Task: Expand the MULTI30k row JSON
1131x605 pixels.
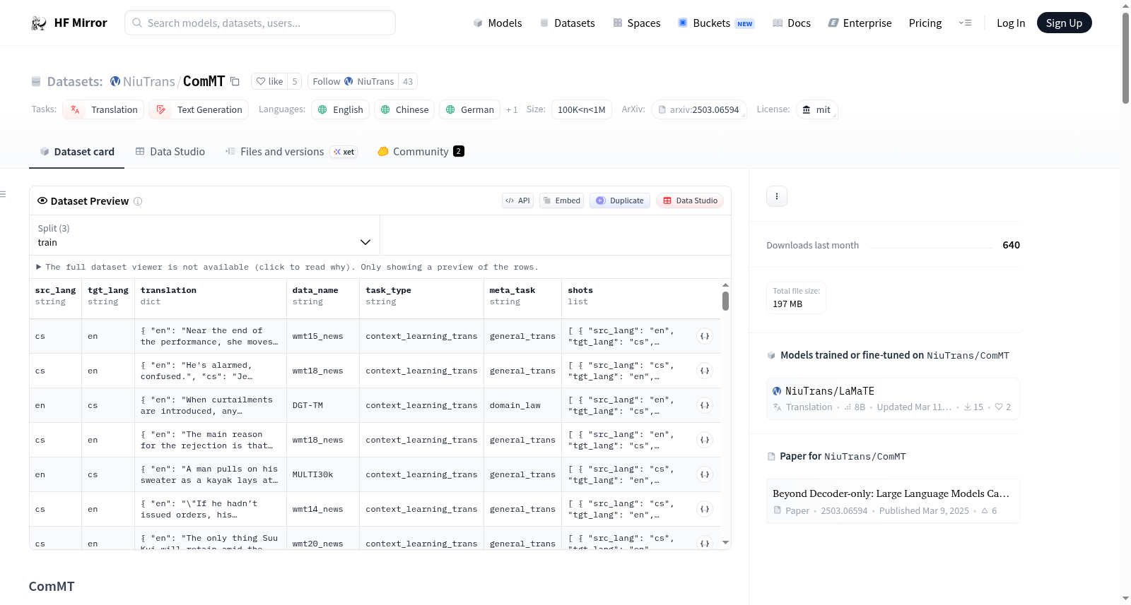Action: (705, 474)
